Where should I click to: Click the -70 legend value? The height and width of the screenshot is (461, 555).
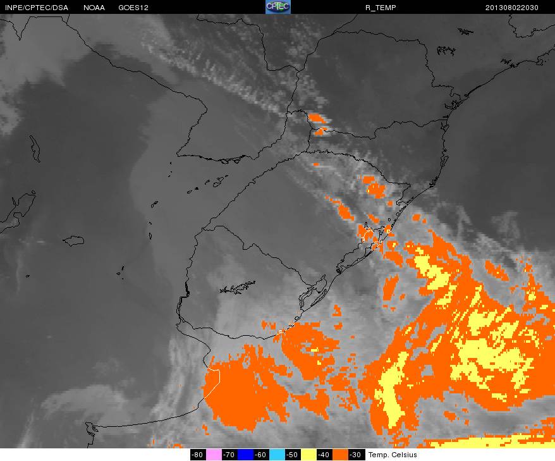229,455
